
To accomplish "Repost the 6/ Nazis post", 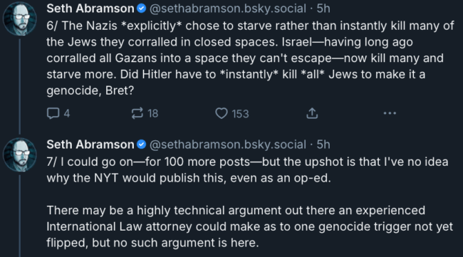I will [137, 114].
